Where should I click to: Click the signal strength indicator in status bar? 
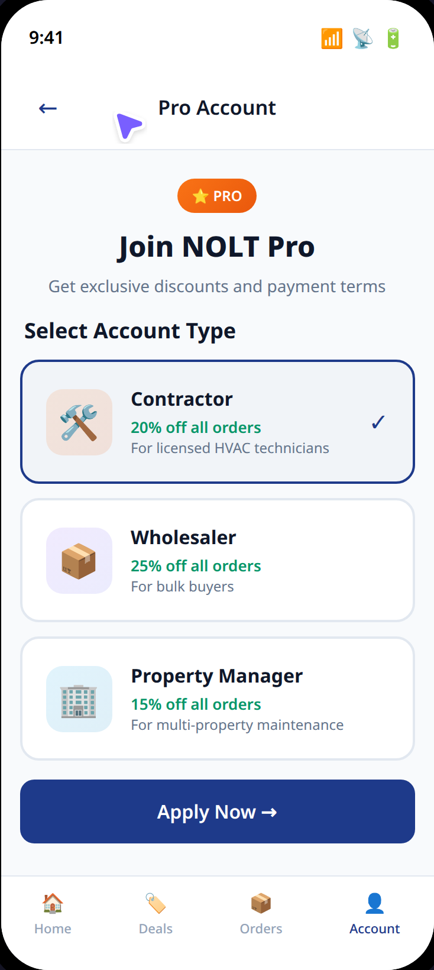tap(332, 38)
